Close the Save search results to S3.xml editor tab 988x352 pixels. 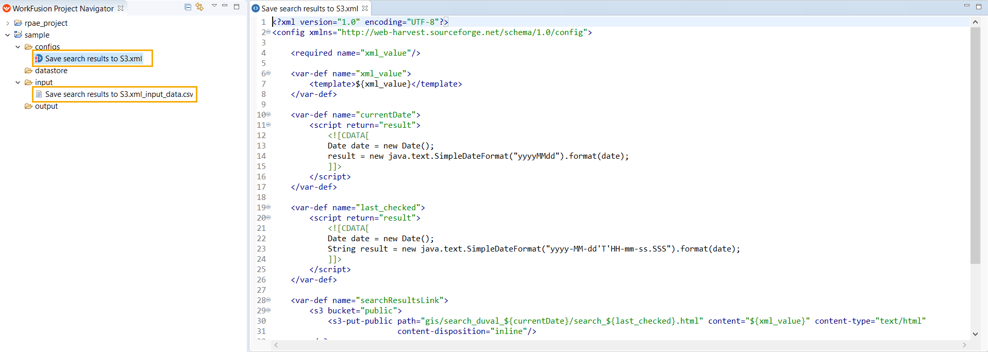[365, 8]
